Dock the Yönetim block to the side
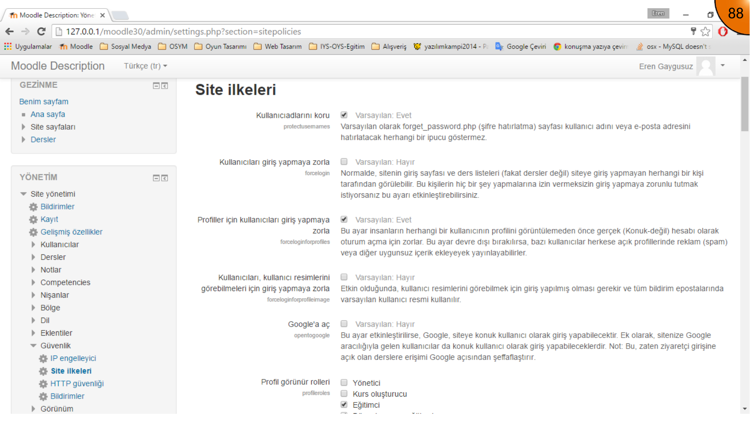Screen dimensions: 750x422 (x=165, y=178)
